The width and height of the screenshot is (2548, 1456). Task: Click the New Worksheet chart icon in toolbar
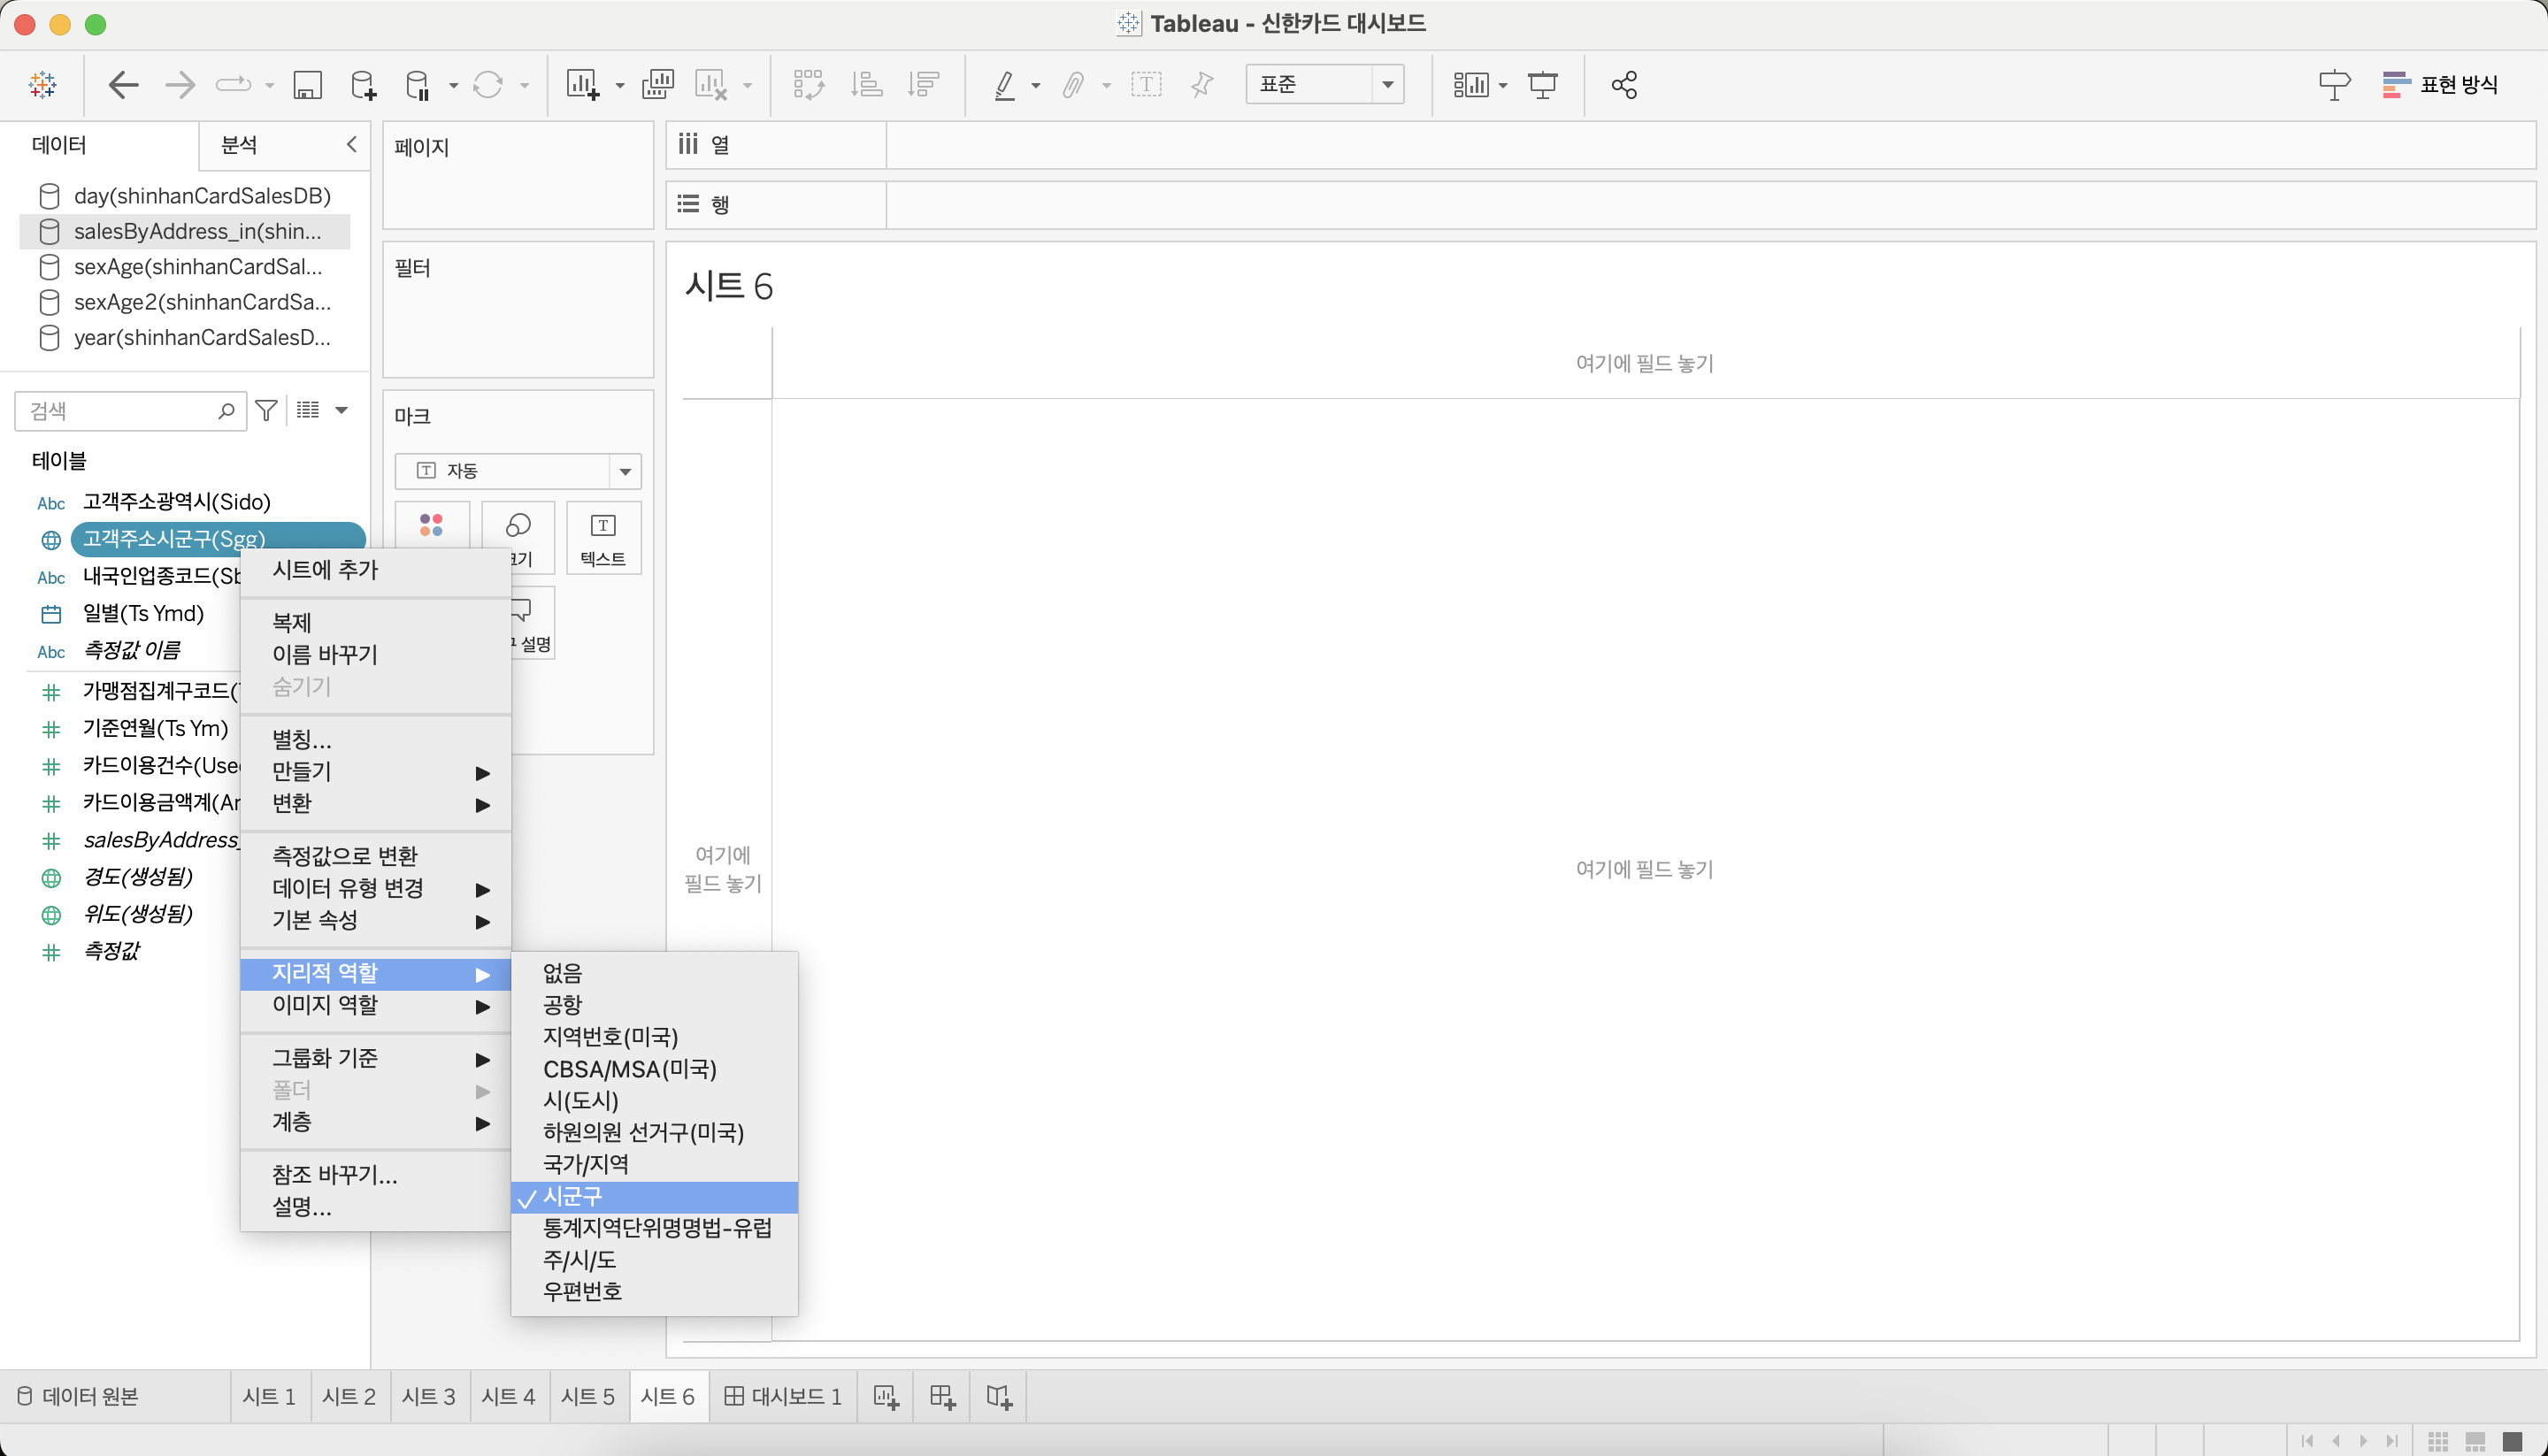[582, 85]
